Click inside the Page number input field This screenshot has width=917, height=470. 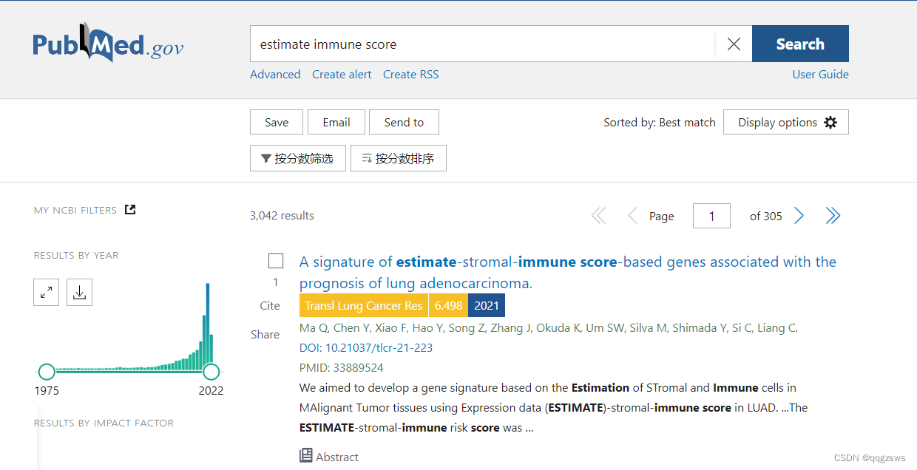[x=711, y=215]
